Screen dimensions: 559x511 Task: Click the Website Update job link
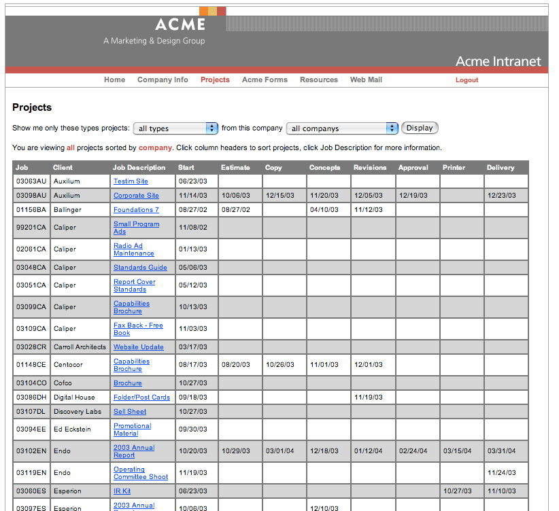138,347
